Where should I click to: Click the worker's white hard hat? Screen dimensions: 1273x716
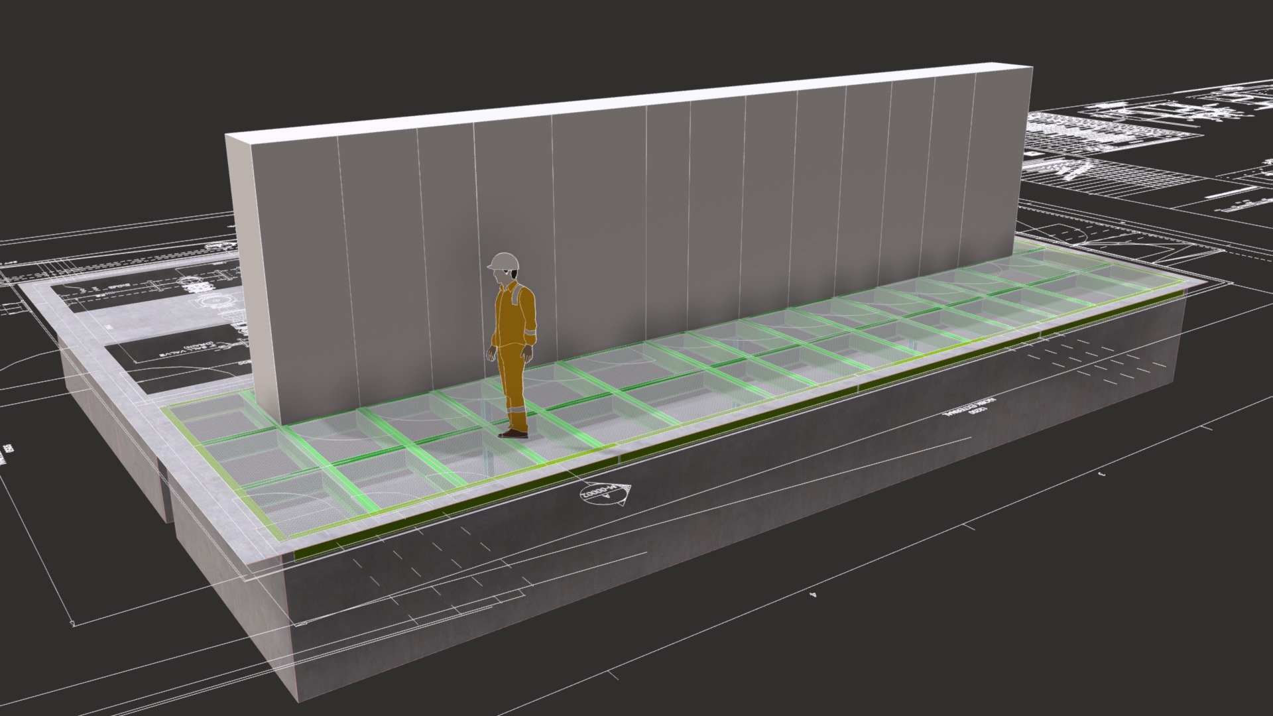coord(503,261)
